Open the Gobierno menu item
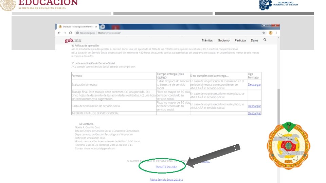326x183 pixels. [x=224, y=40]
